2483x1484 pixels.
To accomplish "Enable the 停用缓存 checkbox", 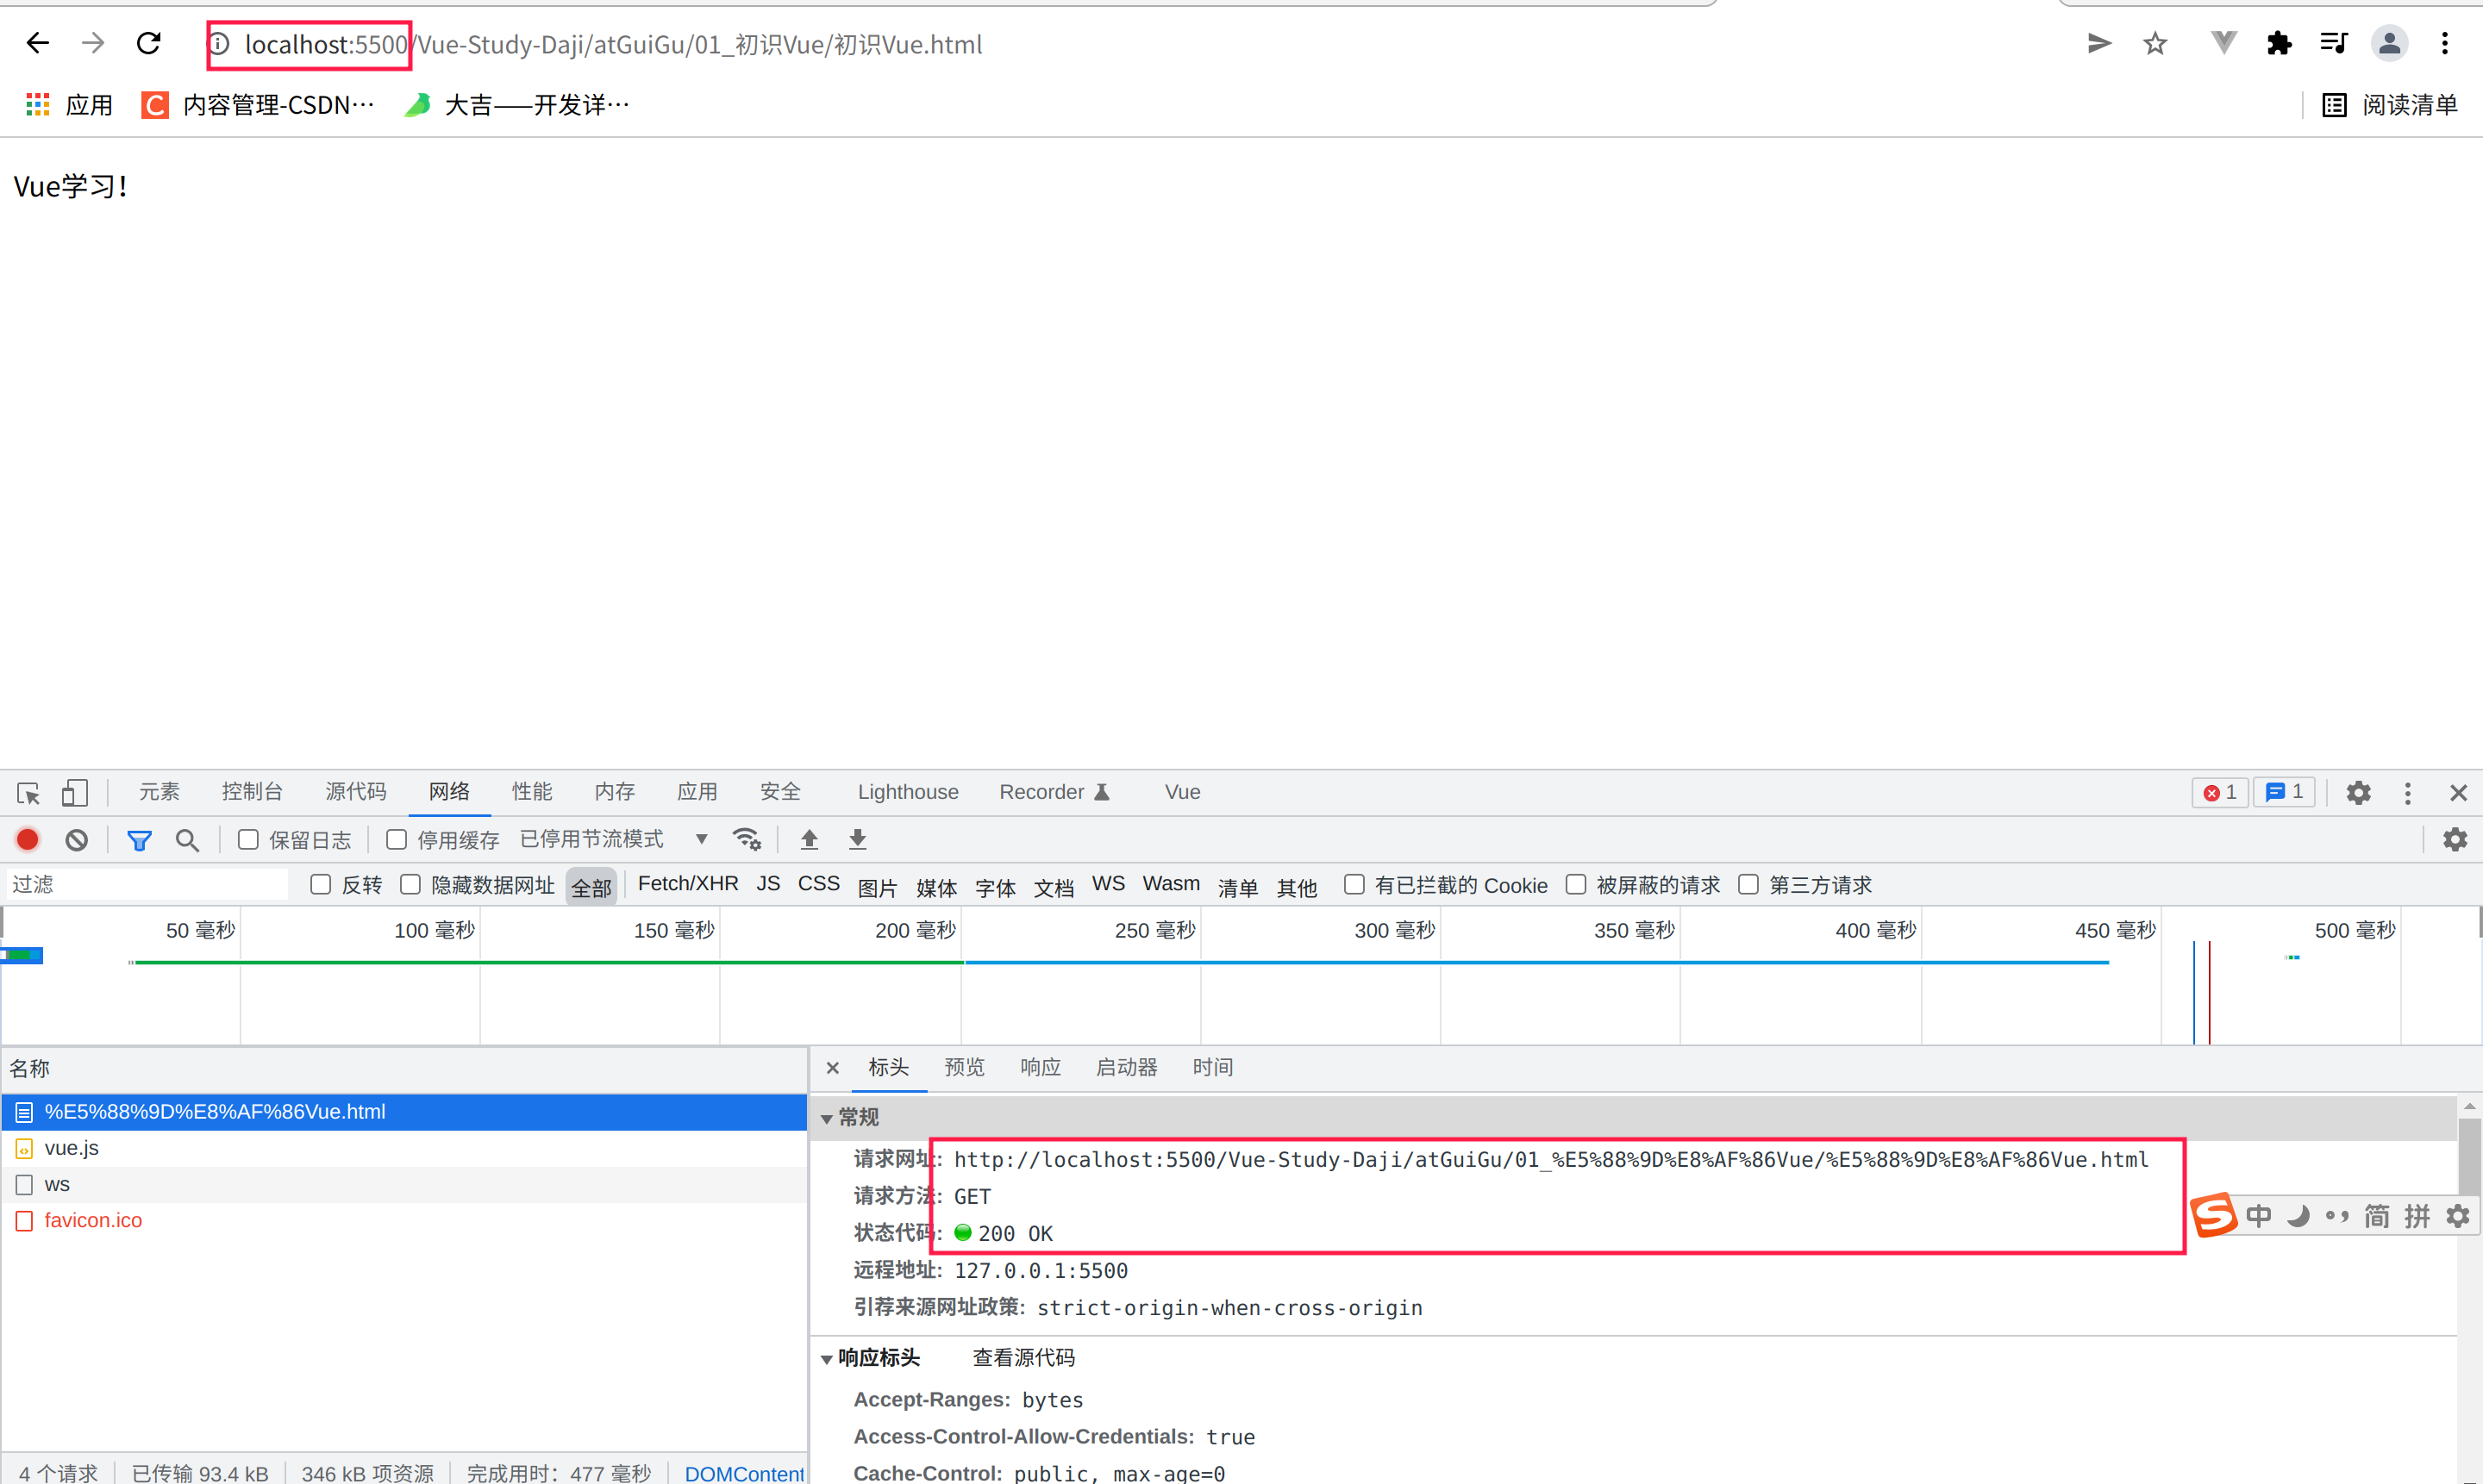I will pyautogui.click(x=397, y=840).
